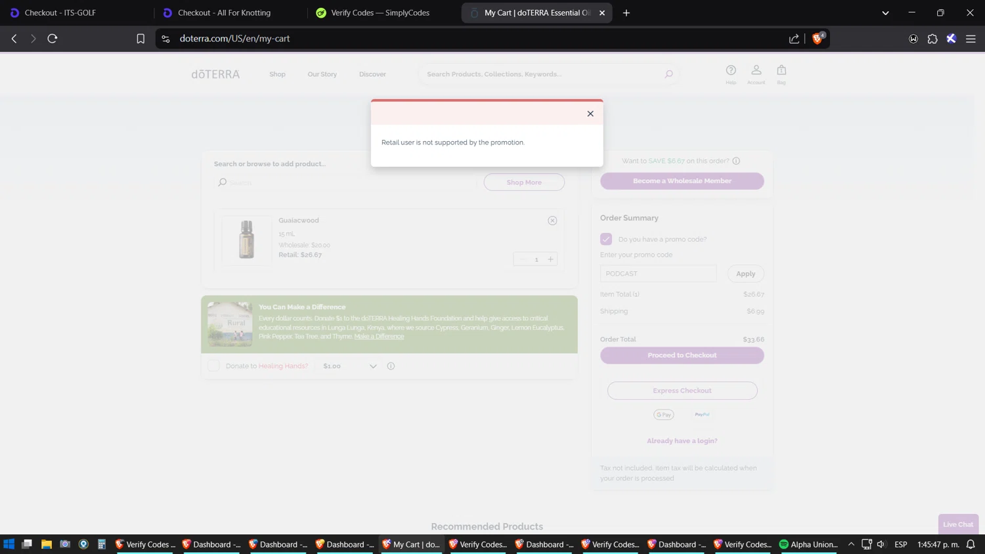Image resolution: width=985 pixels, height=554 pixels.
Task: Follow Already have a login link
Action: tap(682, 441)
